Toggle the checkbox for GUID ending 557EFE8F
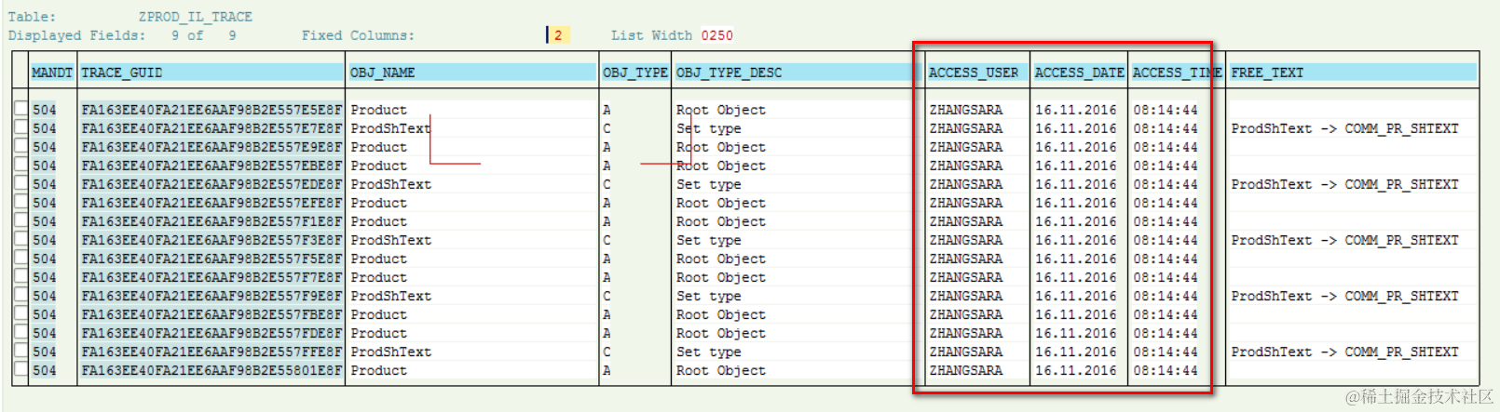Viewport: 1500px width, 412px height. tap(20, 202)
